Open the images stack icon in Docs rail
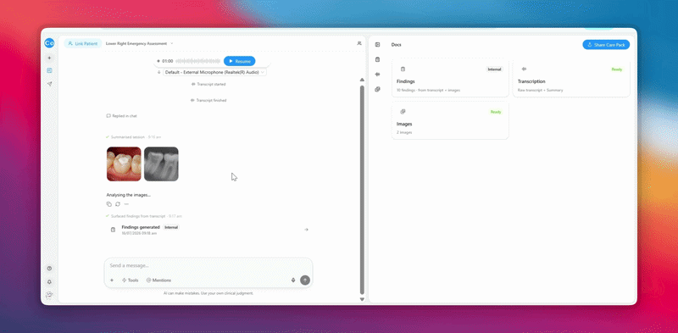678x333 pixels. tap(377, 89)
